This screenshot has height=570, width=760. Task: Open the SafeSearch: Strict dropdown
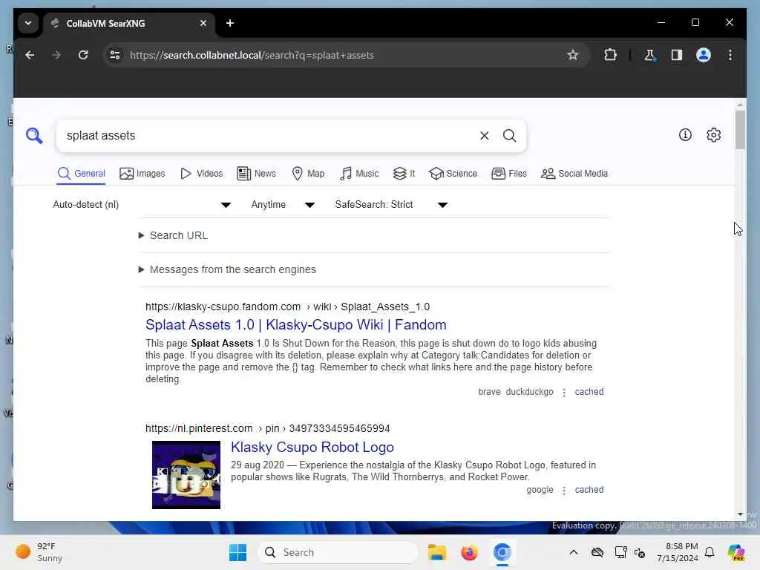(391, 205)
